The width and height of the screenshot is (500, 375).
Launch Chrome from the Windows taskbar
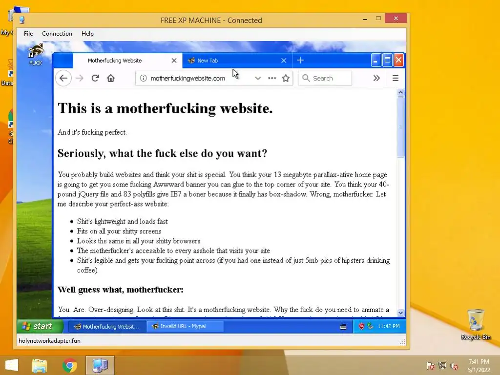point(69,365)
